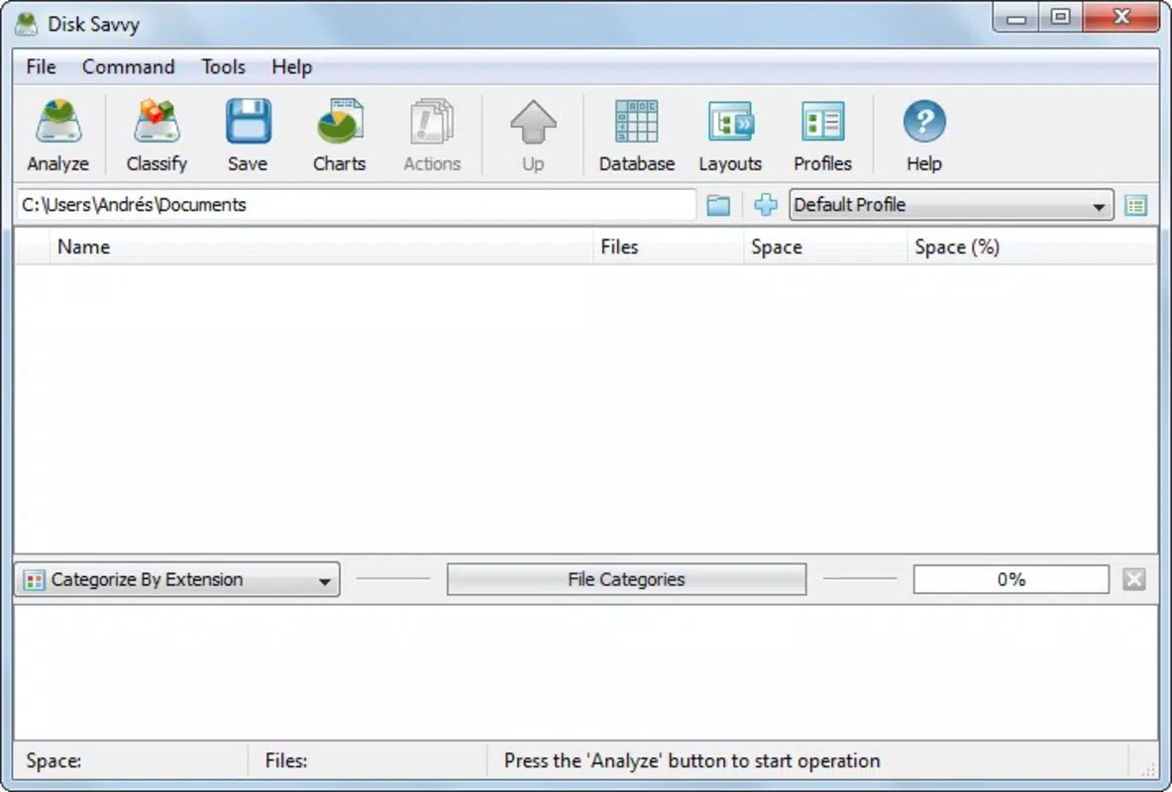Open the Tools menu
This screenshot has height=792, width=1172.
tap(223, 67)
